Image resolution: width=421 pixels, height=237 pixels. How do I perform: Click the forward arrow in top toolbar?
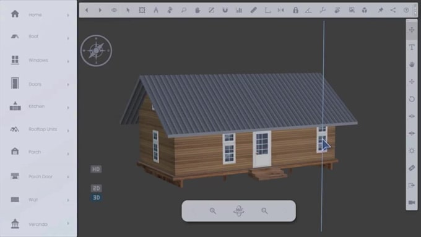point(100,10)
